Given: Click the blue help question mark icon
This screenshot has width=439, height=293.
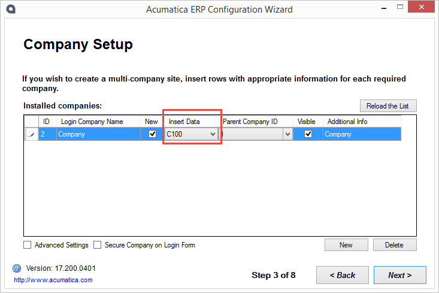Looking at the screenshot, I should coord(17,268).
